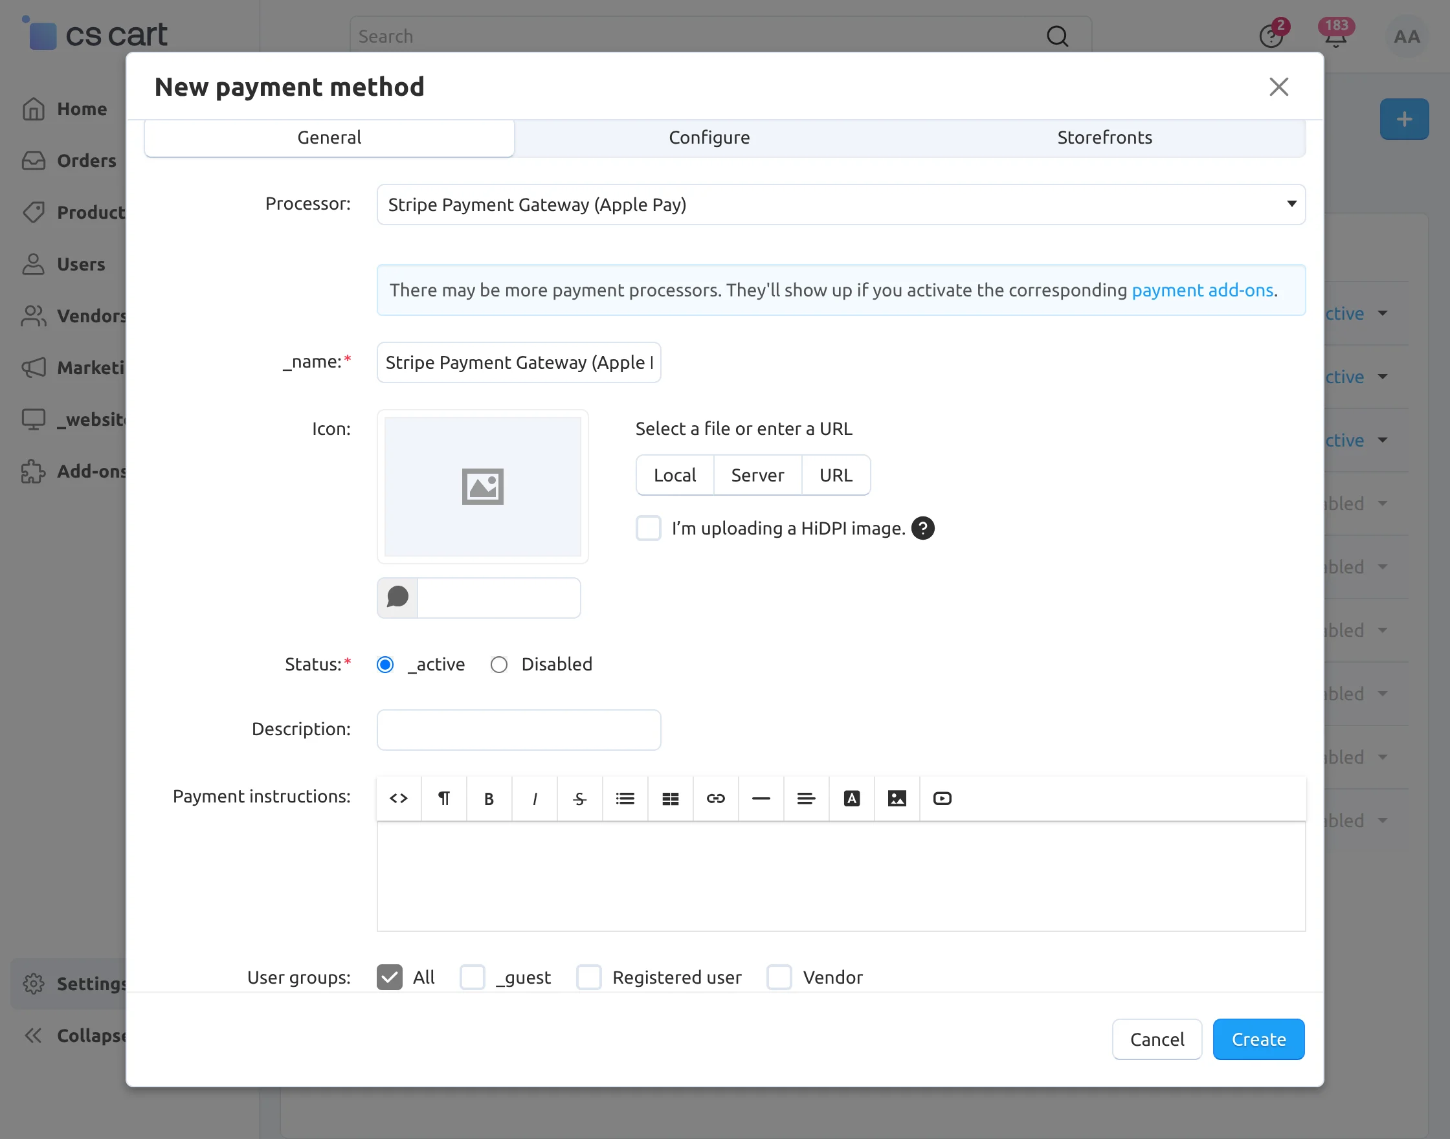The image size is (1450, 1139).
Task: Uncheck the All user groups checkbox
Action: click(x=390, y=977)
